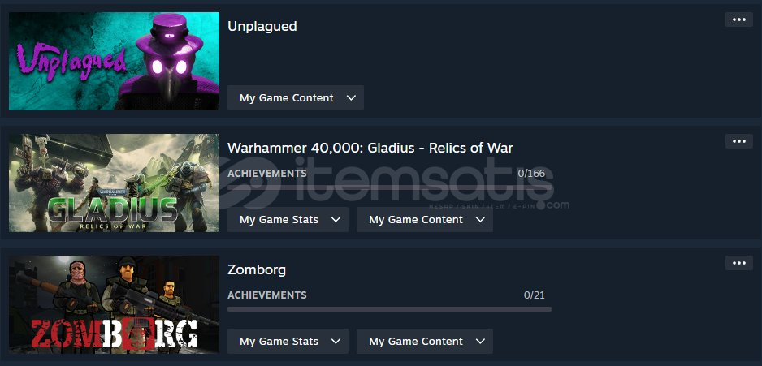Select the Gladius Relics of War banner
This screenshot has height=366, width=762.
click(x=115, y=183)
